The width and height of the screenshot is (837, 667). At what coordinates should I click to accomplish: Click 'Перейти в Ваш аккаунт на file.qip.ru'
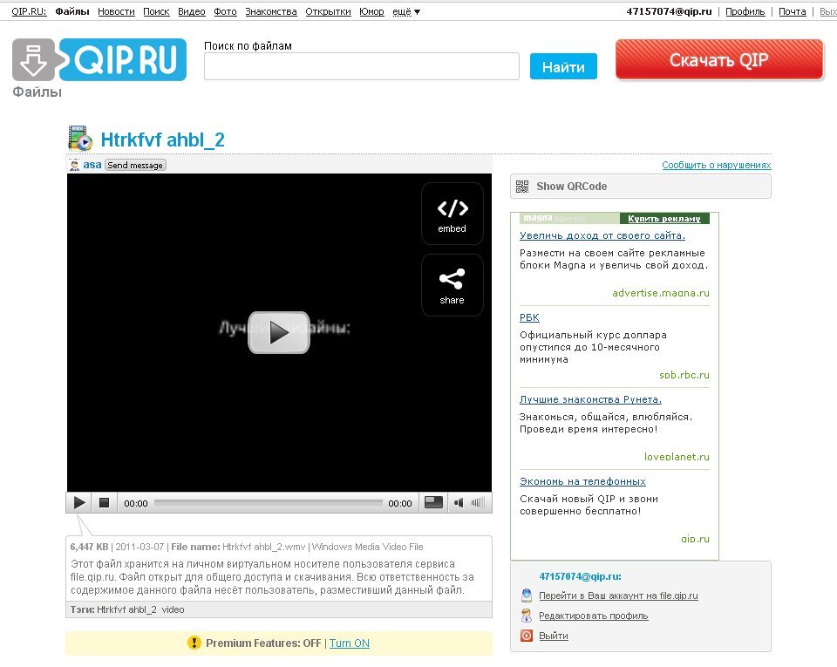pyautogui.click(x=618, y=596)
